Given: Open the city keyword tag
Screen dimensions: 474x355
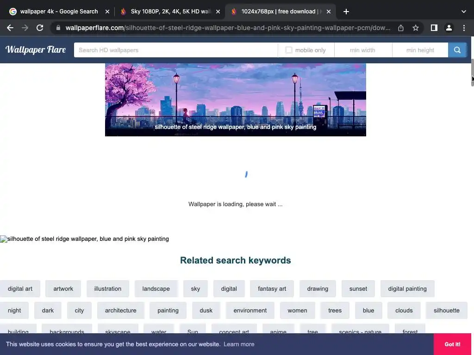Looking at the screenshot, I should click(79, 310).
